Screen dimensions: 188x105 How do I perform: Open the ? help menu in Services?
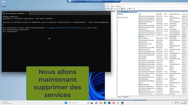click(x=122, y=6)
